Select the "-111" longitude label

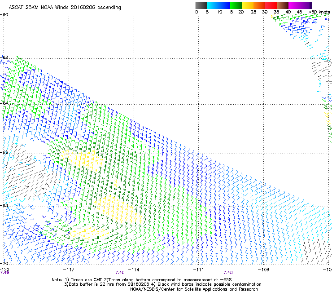coord(199,270)
